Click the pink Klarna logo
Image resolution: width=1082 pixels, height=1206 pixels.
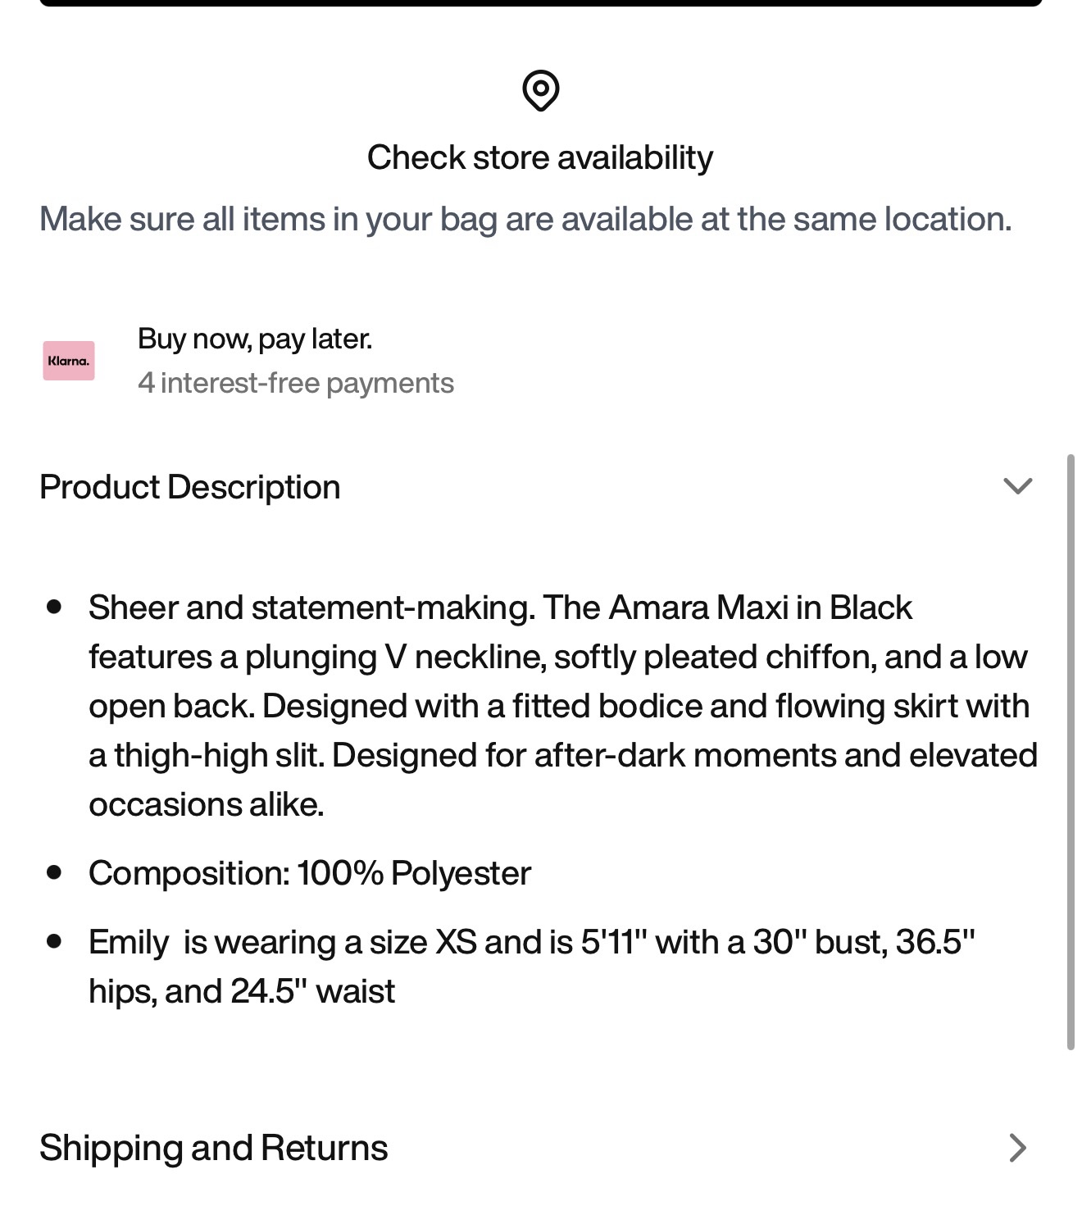pyautogui.click(x=69, y=361)
